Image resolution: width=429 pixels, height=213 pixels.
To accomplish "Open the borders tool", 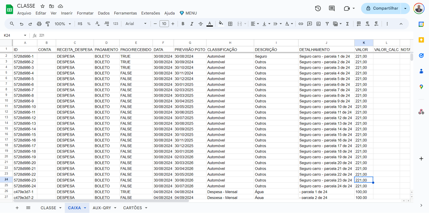I will point(230,24).
